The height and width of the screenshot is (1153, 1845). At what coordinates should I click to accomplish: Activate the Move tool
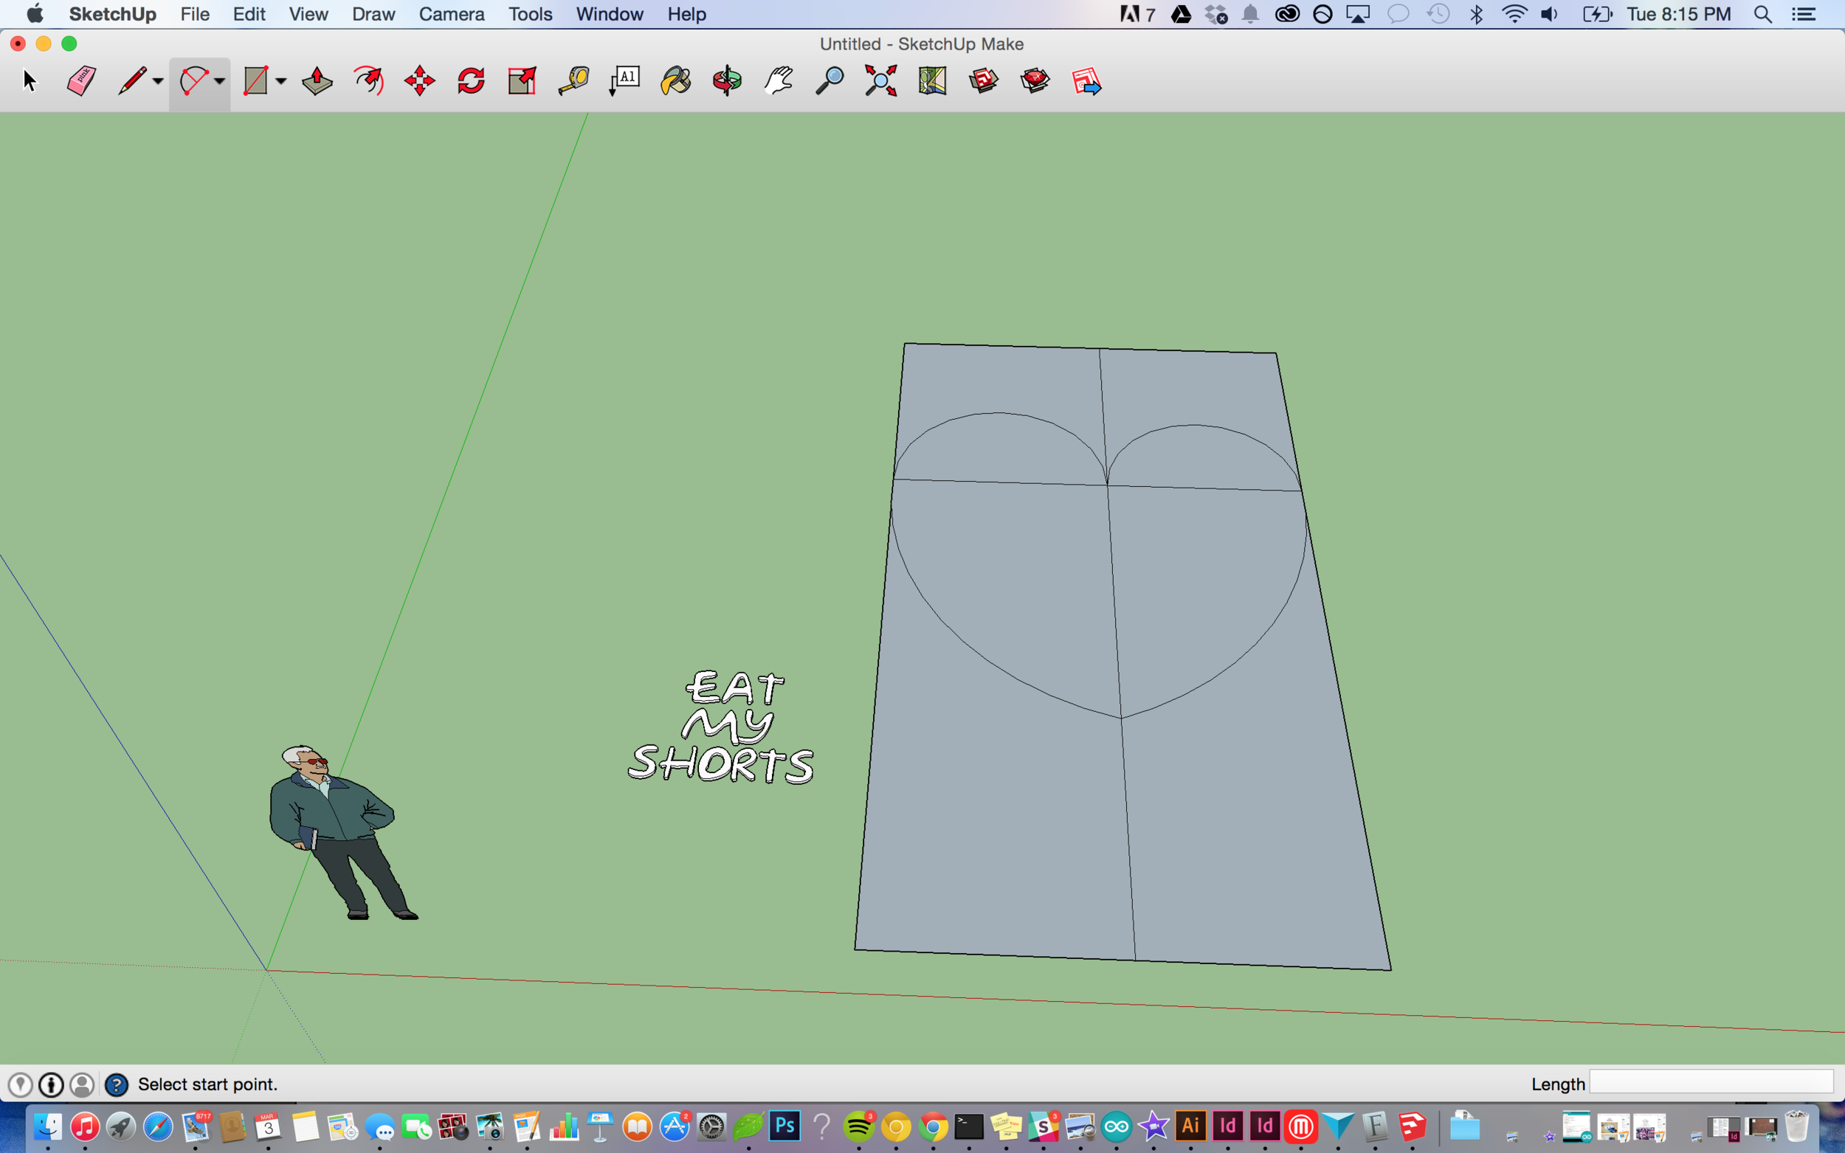tap(419, 81)
